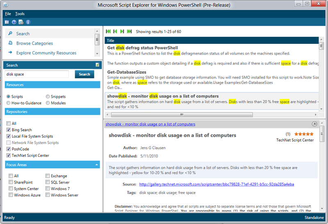This screenshot has width=328, height=224.
Task: Click navigation list scroll-down arrow
Action: pos(97,54)
